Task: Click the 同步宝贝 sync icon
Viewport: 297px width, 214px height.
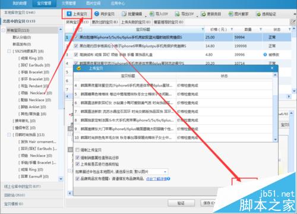Action: (97, 14)
